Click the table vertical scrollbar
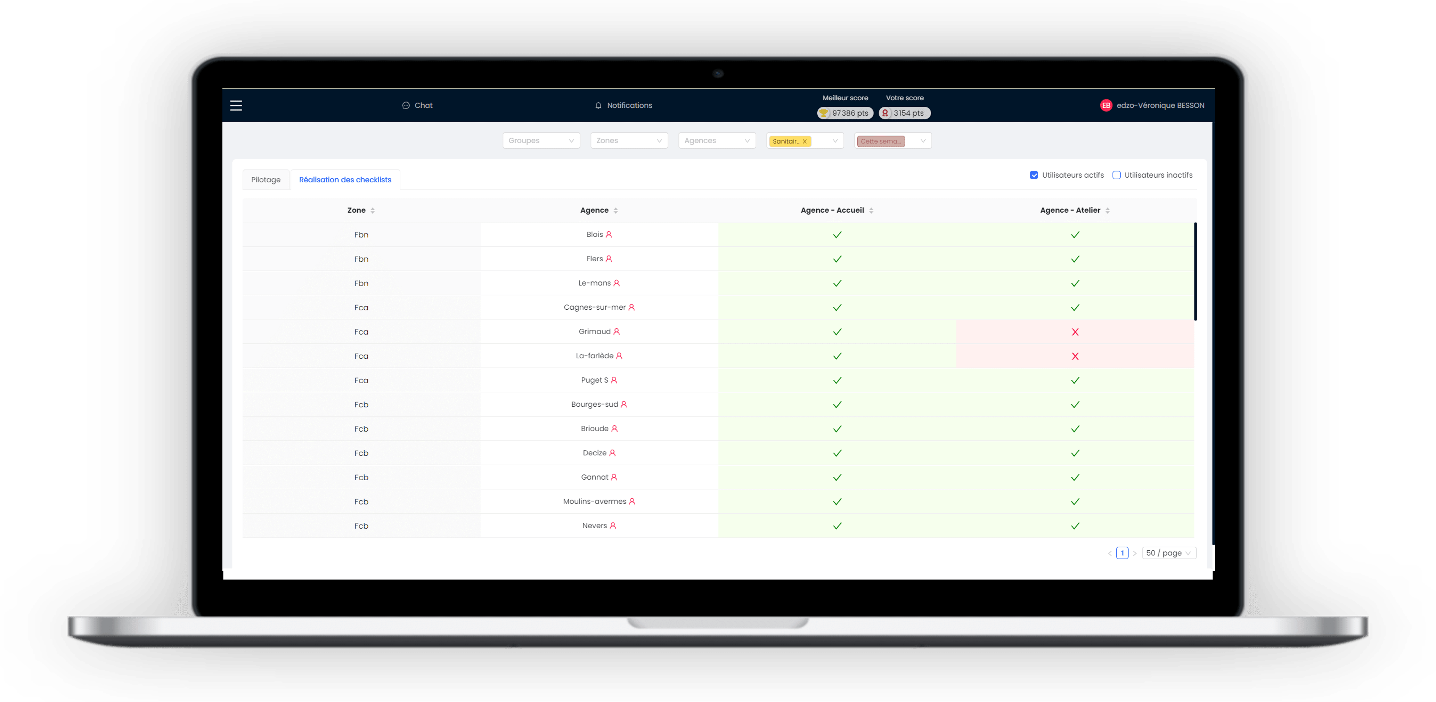 tap(1195, 271)
